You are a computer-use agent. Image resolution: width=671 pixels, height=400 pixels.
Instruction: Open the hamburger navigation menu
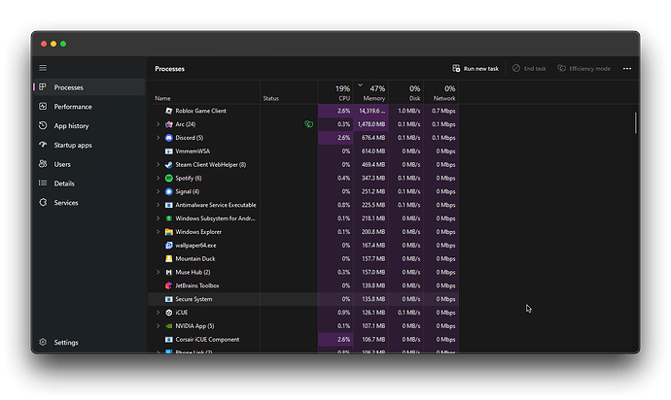[43, 68]
